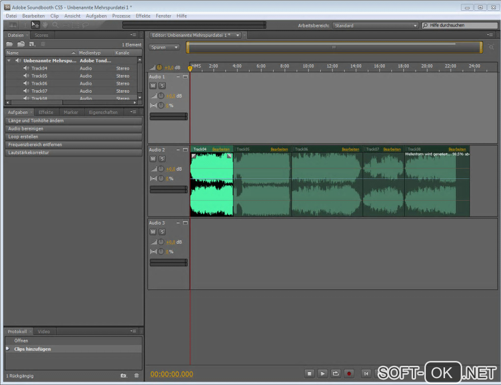Click the New File icon in Dateien
Viewport: 501px width, 385px height.
click(32, 44)
